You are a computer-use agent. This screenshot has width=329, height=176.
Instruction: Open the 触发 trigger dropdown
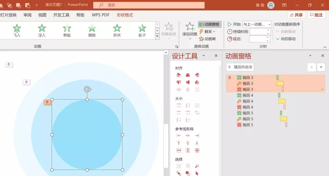(x=207, y=31)
